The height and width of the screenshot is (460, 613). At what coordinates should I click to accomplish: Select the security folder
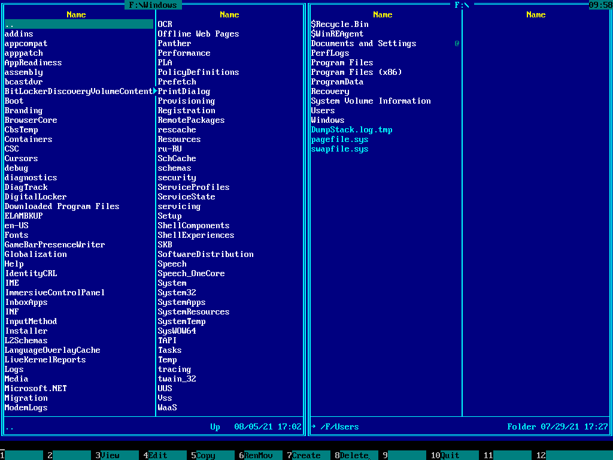click(177, 177)
